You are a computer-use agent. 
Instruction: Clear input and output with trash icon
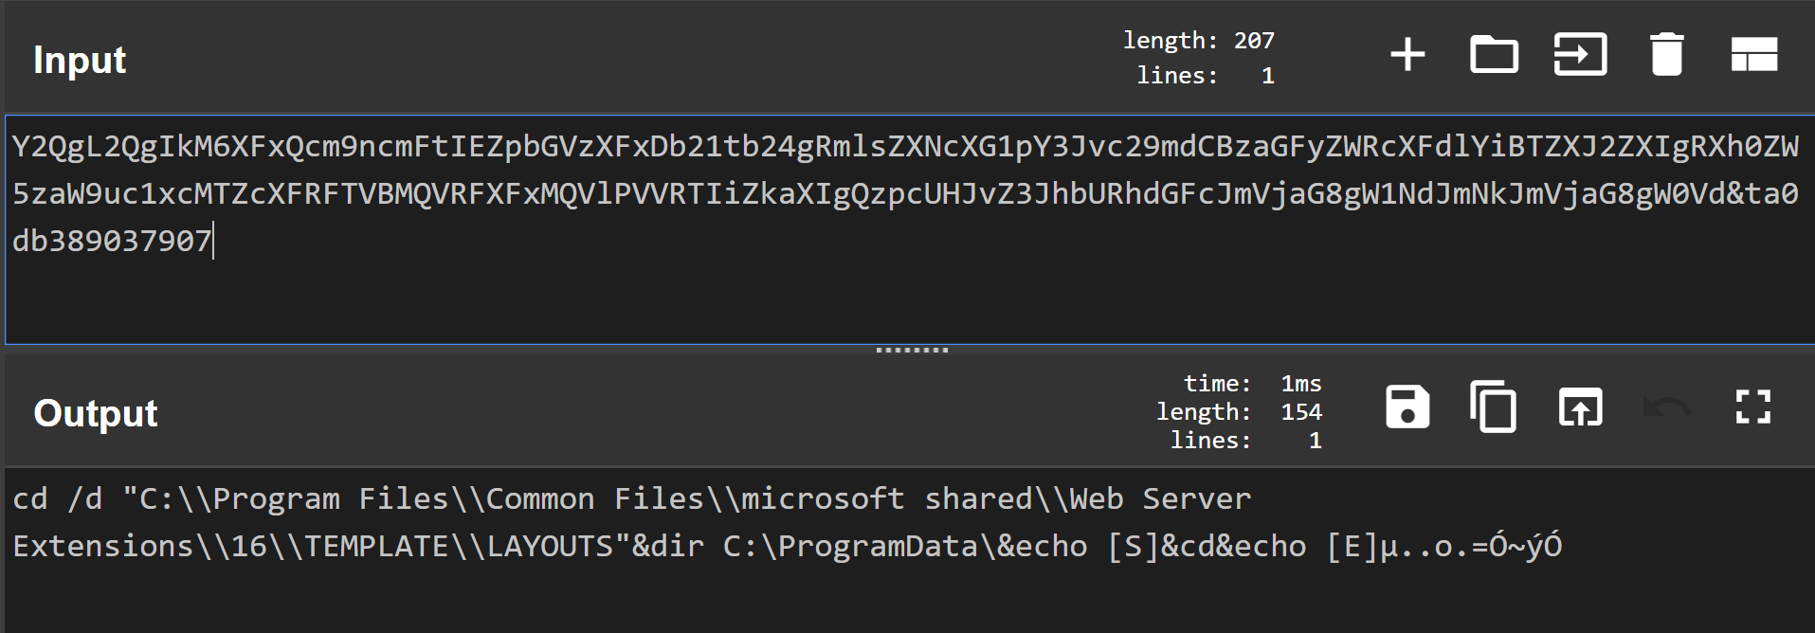[x=1666, y=54]
